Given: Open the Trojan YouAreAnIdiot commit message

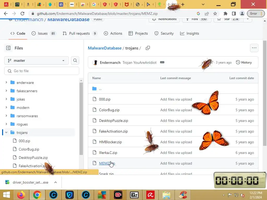Looking at the screenshot, I should tap(139, 63).
